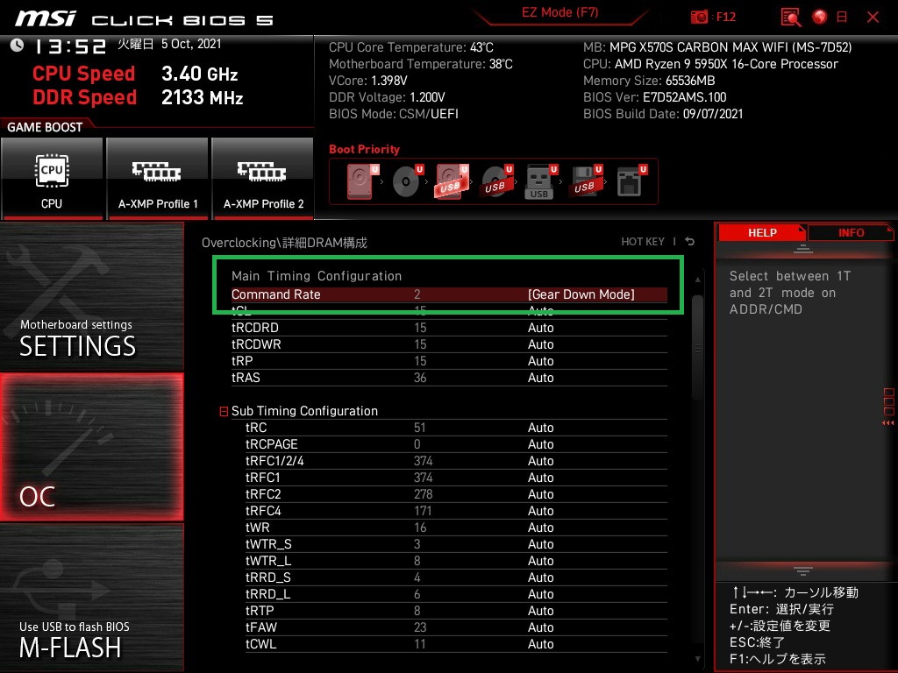Change tRP Auto setting
The height and width of the screenshot is (673, 898).
tap(540, 361)
